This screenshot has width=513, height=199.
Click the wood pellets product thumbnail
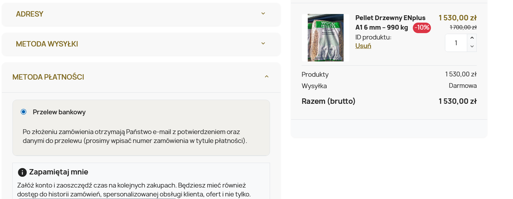tap(325, 38)
